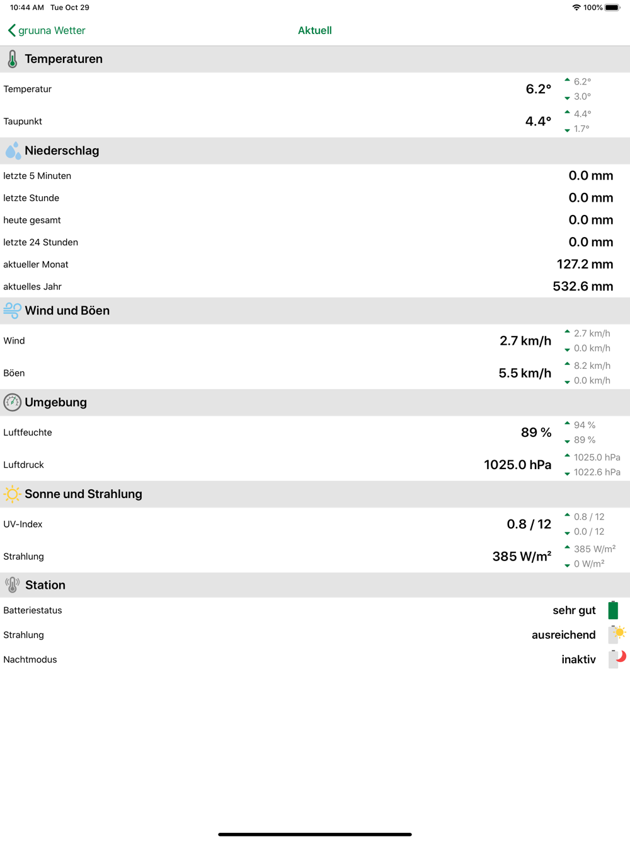Screen dimensions: 630x841
Task: Tap the Luftfeuchte minimum down arrow
Action: 567,441
